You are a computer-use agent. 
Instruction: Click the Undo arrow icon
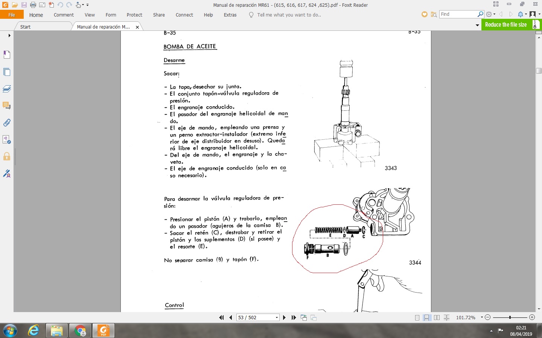click(60, 5)
